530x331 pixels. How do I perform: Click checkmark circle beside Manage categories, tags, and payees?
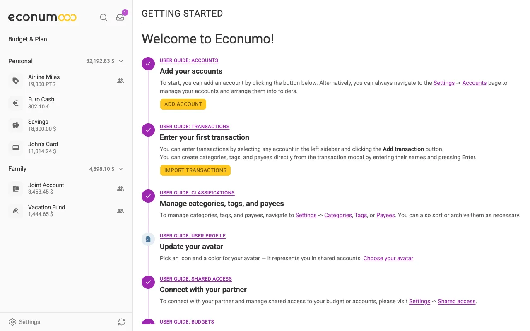pyautogui.click(x=148, y=196)
